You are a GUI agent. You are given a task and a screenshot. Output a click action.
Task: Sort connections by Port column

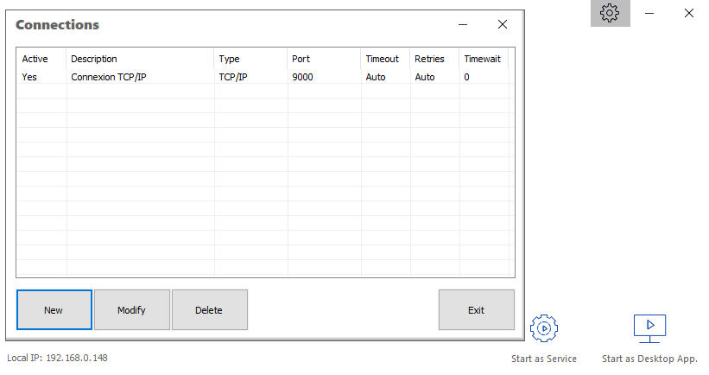pyautogui.click(x=323, y=59)
